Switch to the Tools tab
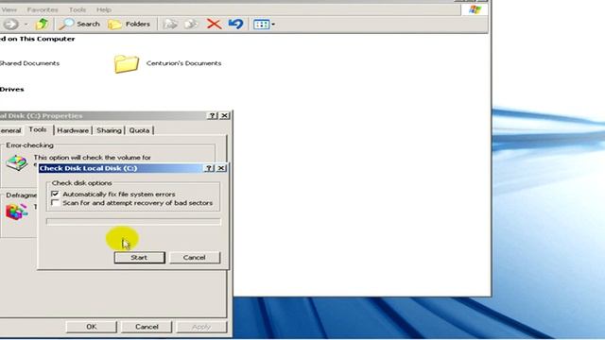The image size is (605, 340). click(38, 129)
